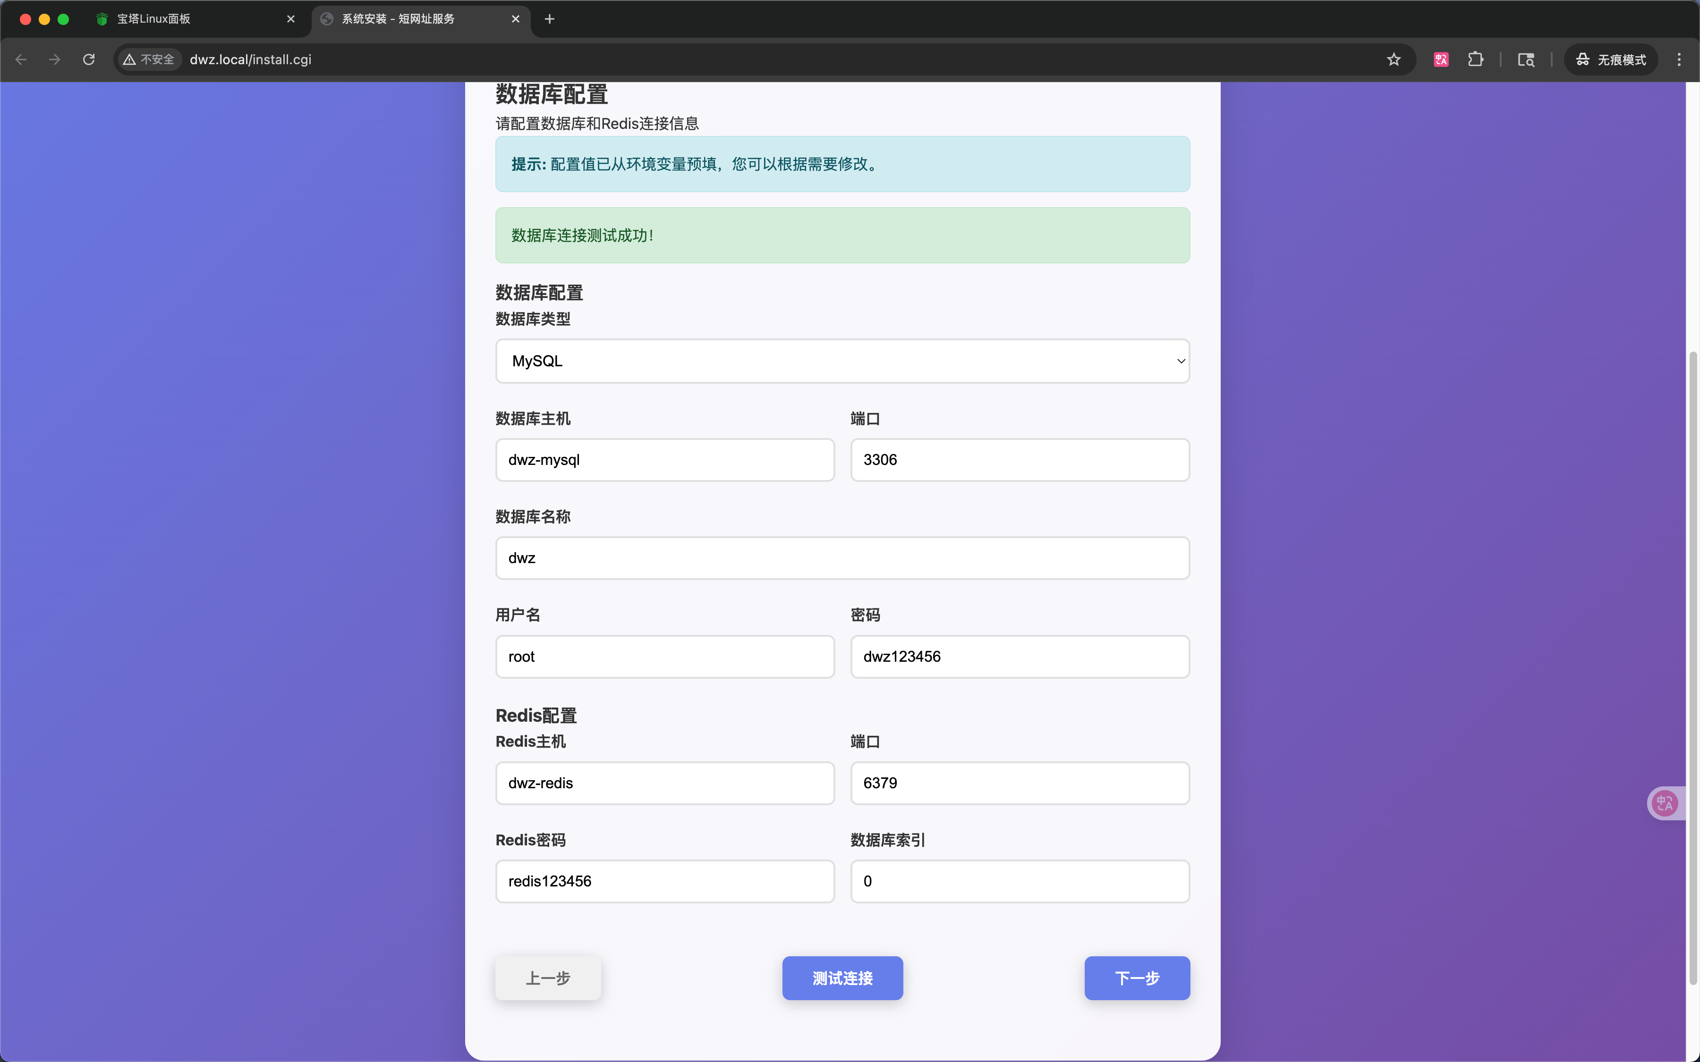Click the bookmark star icon
This screenshot has width=1700, height=1062.
[1394, 59]
